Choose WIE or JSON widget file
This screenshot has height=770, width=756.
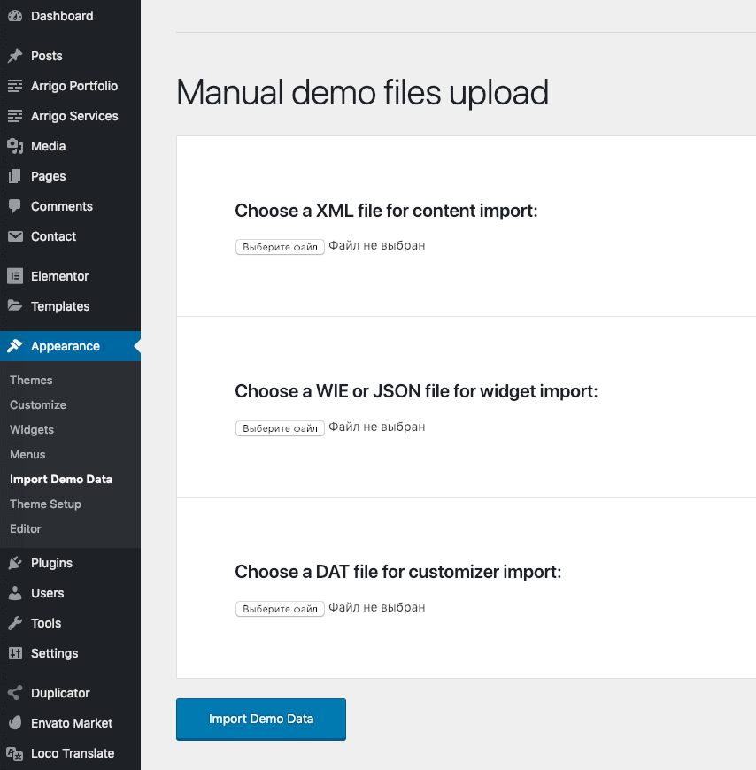pyautogui.click(x=280, y=428)
